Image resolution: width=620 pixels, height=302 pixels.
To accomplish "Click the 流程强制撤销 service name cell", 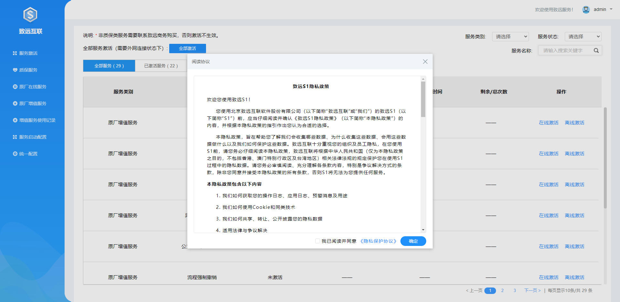I will pos(202,278).
